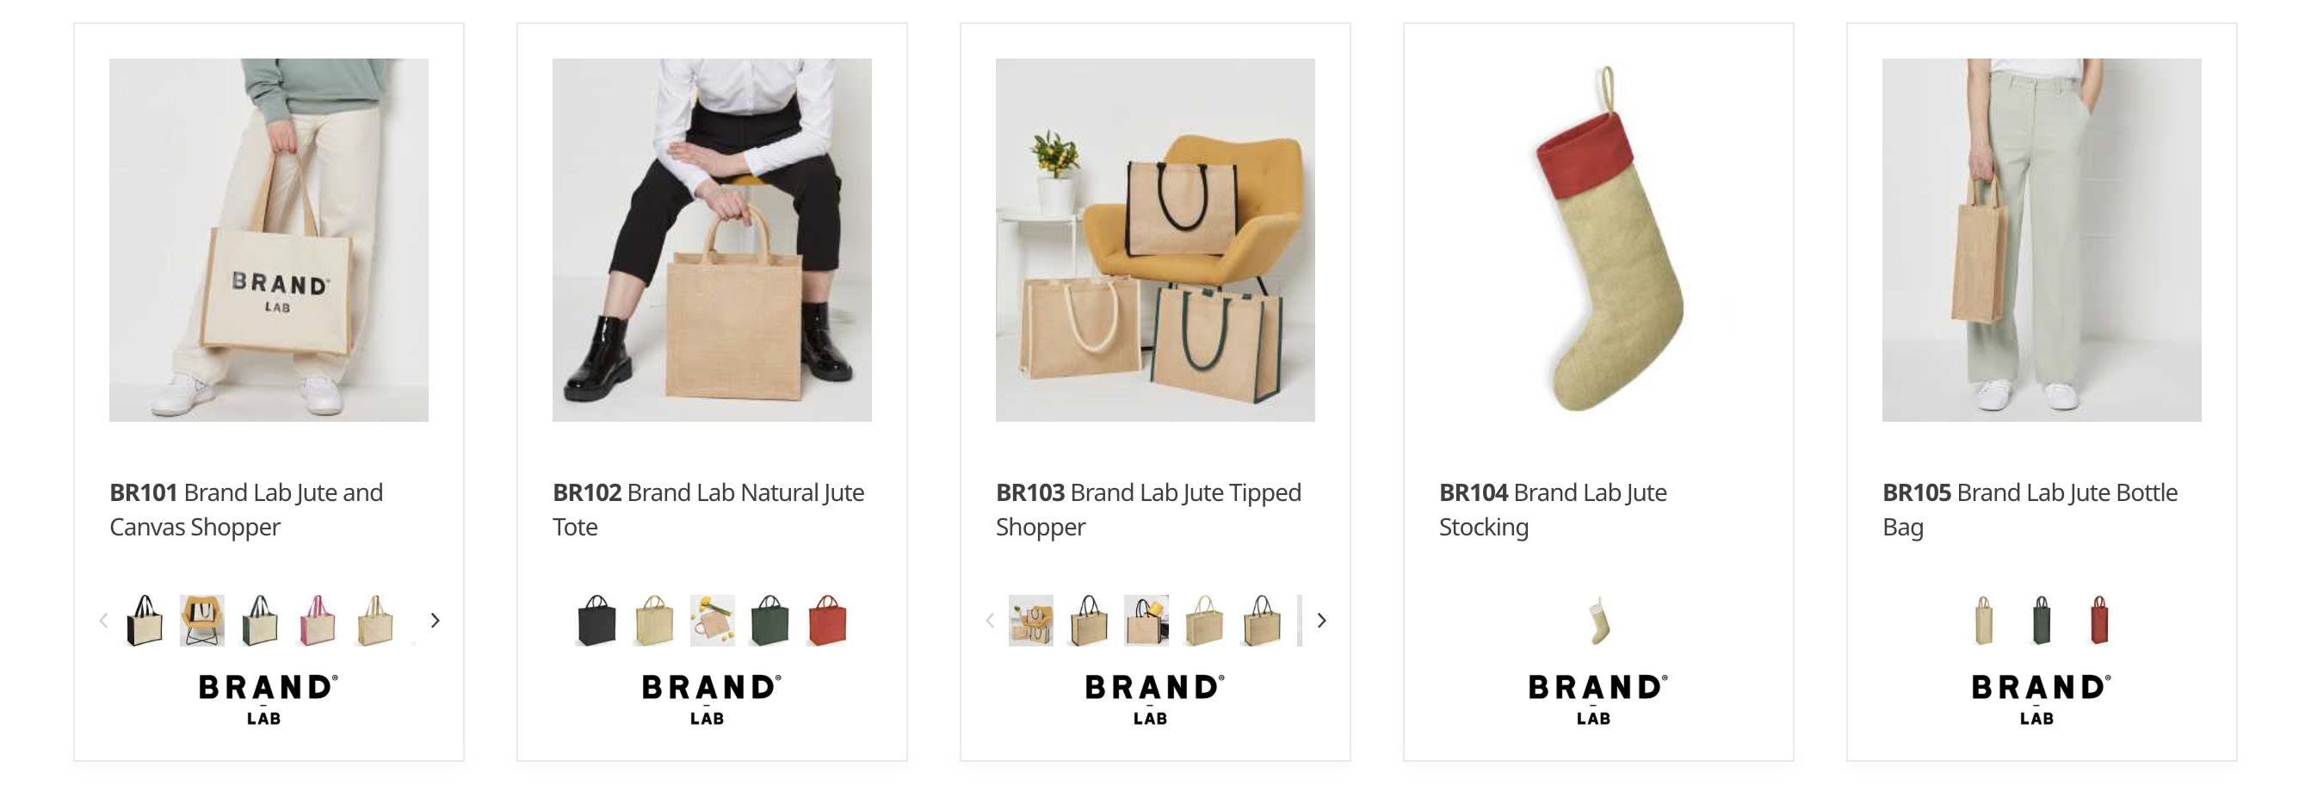Viewport: 2305px width, 804px height.
Task: Click the stocking thumbnail under BR104
Action: point(1599,620)
